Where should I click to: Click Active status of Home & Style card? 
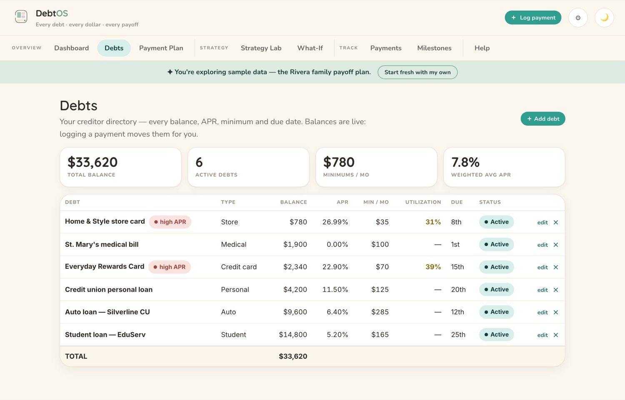tap(496, 222)
